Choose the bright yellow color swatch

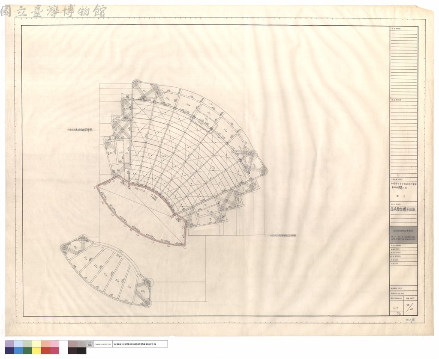(x=36, y=351)
